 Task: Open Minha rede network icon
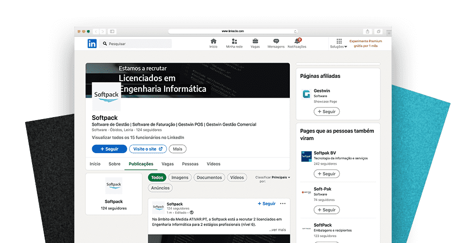pos(234,41)
